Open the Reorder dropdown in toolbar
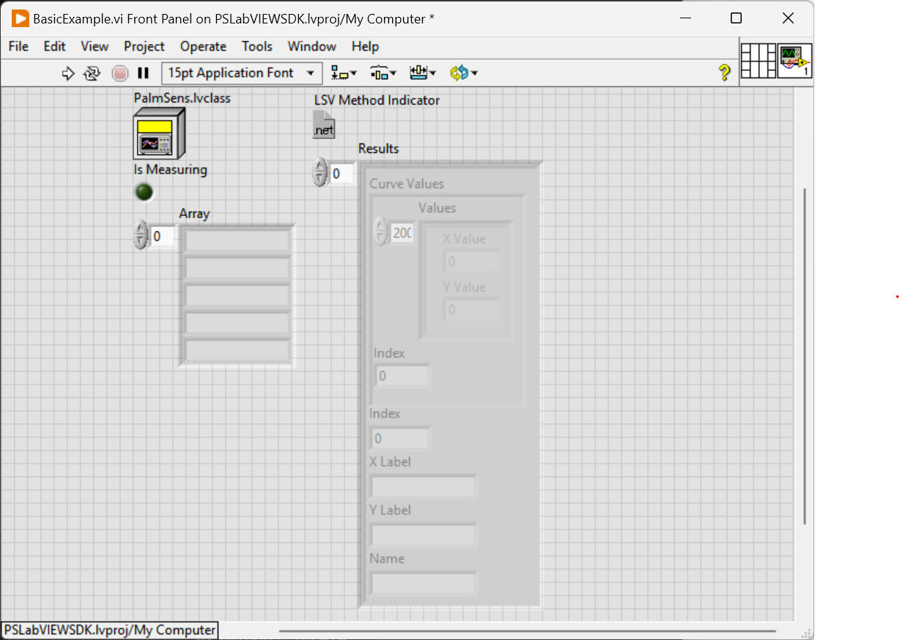The image size is (900, 640). tap(463, 73)
